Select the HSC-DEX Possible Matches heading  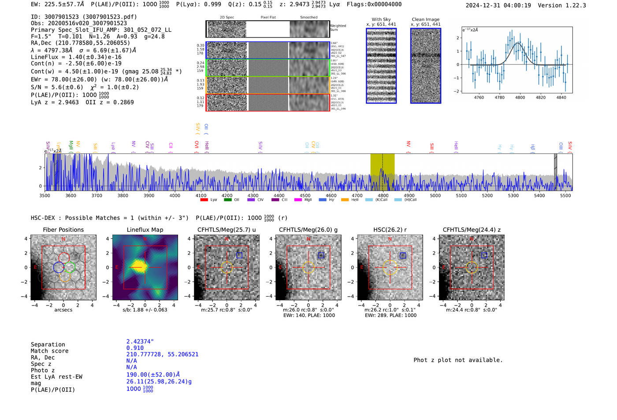[110, 218]
